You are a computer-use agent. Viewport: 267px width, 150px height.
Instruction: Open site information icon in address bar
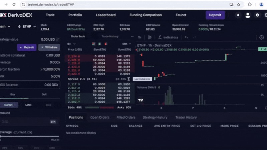[x=23, y=5]
